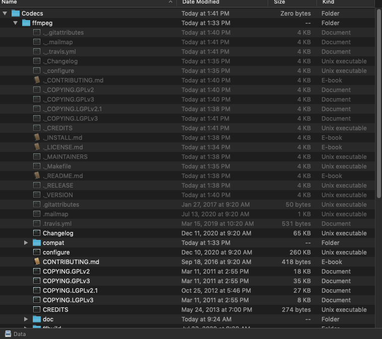Click the COPYING.LGPLv3 document icon
The height and width of the screenshot is (339, 382).
tap(37, 300)
